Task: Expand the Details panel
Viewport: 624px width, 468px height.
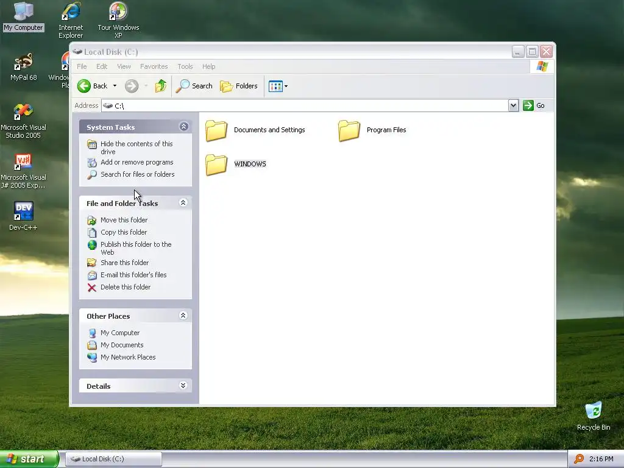Action: [x=183, y=386]
